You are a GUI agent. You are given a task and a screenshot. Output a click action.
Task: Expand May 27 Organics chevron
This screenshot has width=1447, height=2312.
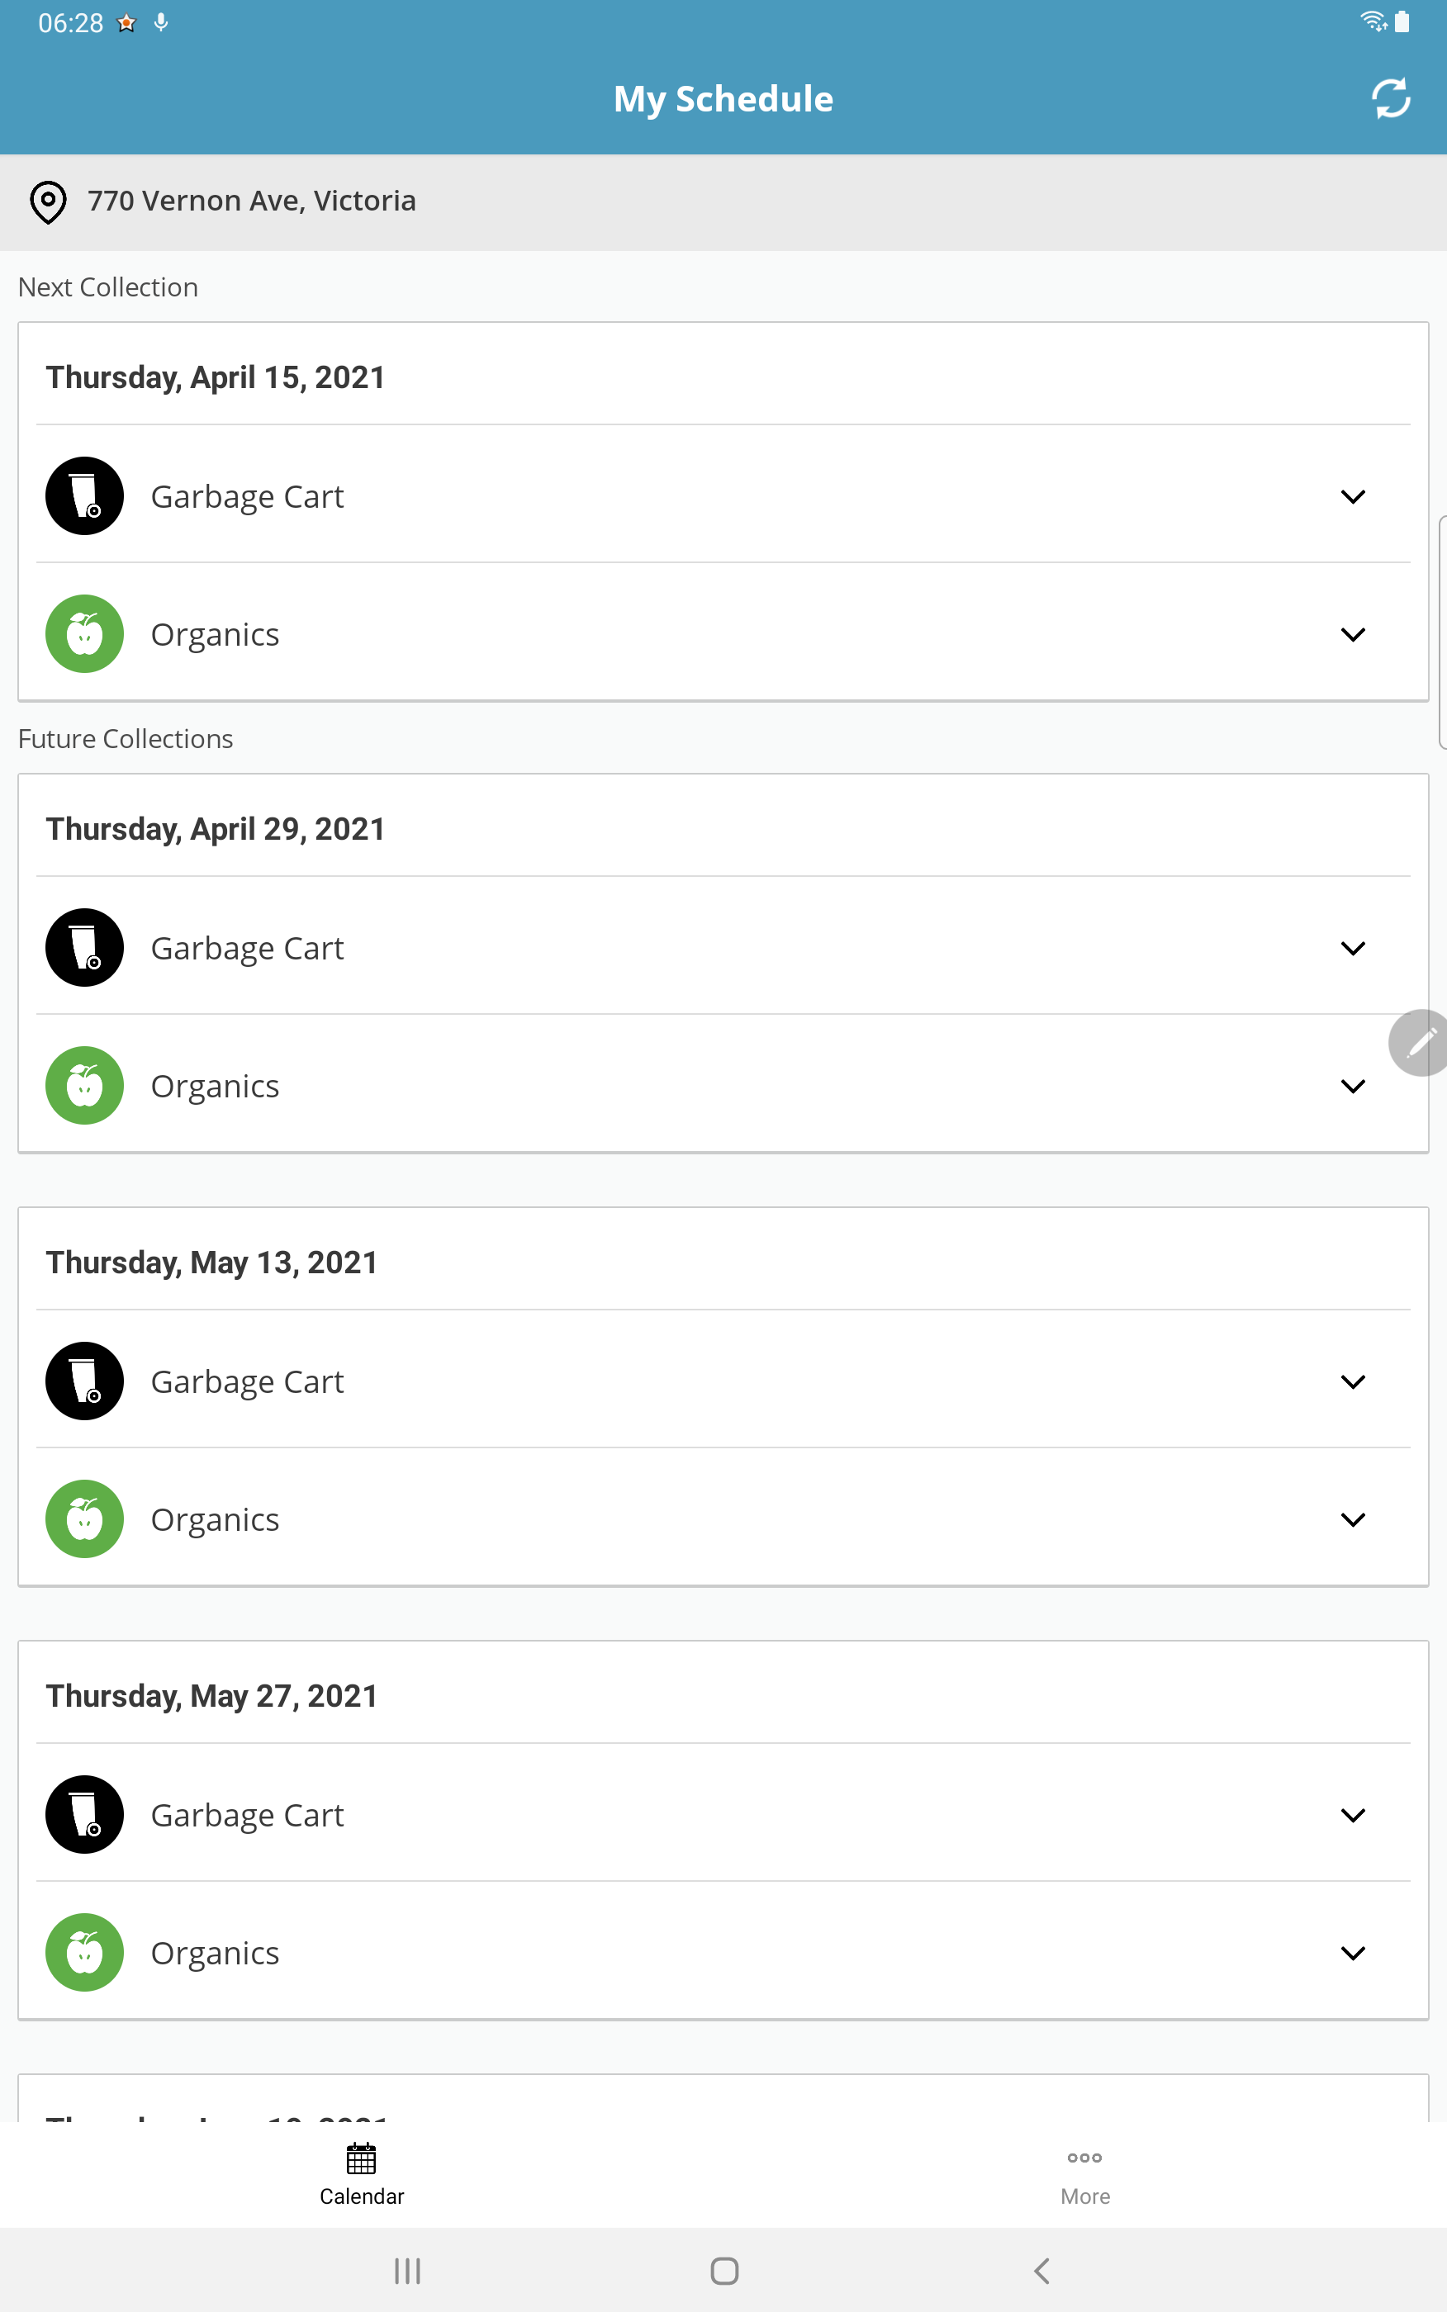point(1352,1952)
